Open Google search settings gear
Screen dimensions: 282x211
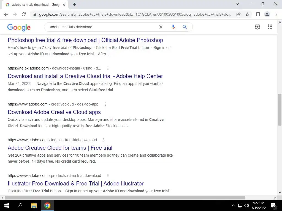tap(257, 27)
